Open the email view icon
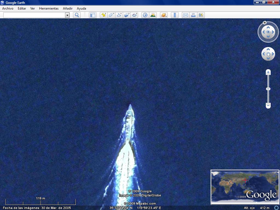This screenshot has height=210, width=280. [185, 15]
